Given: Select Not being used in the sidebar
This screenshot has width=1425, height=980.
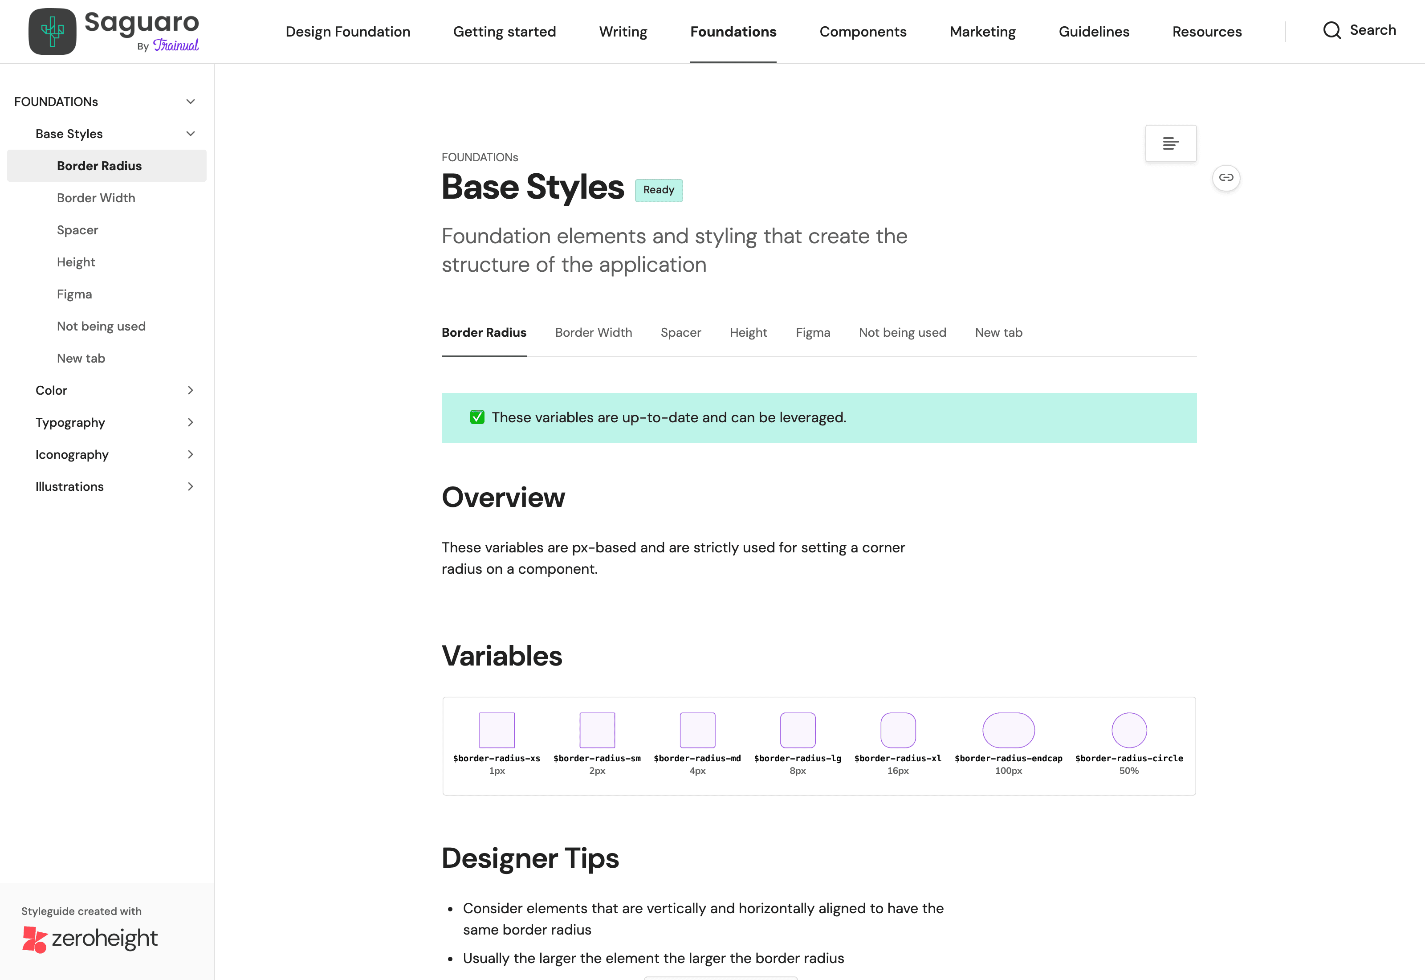Looking at the screenshot, I should click(101, 326).
